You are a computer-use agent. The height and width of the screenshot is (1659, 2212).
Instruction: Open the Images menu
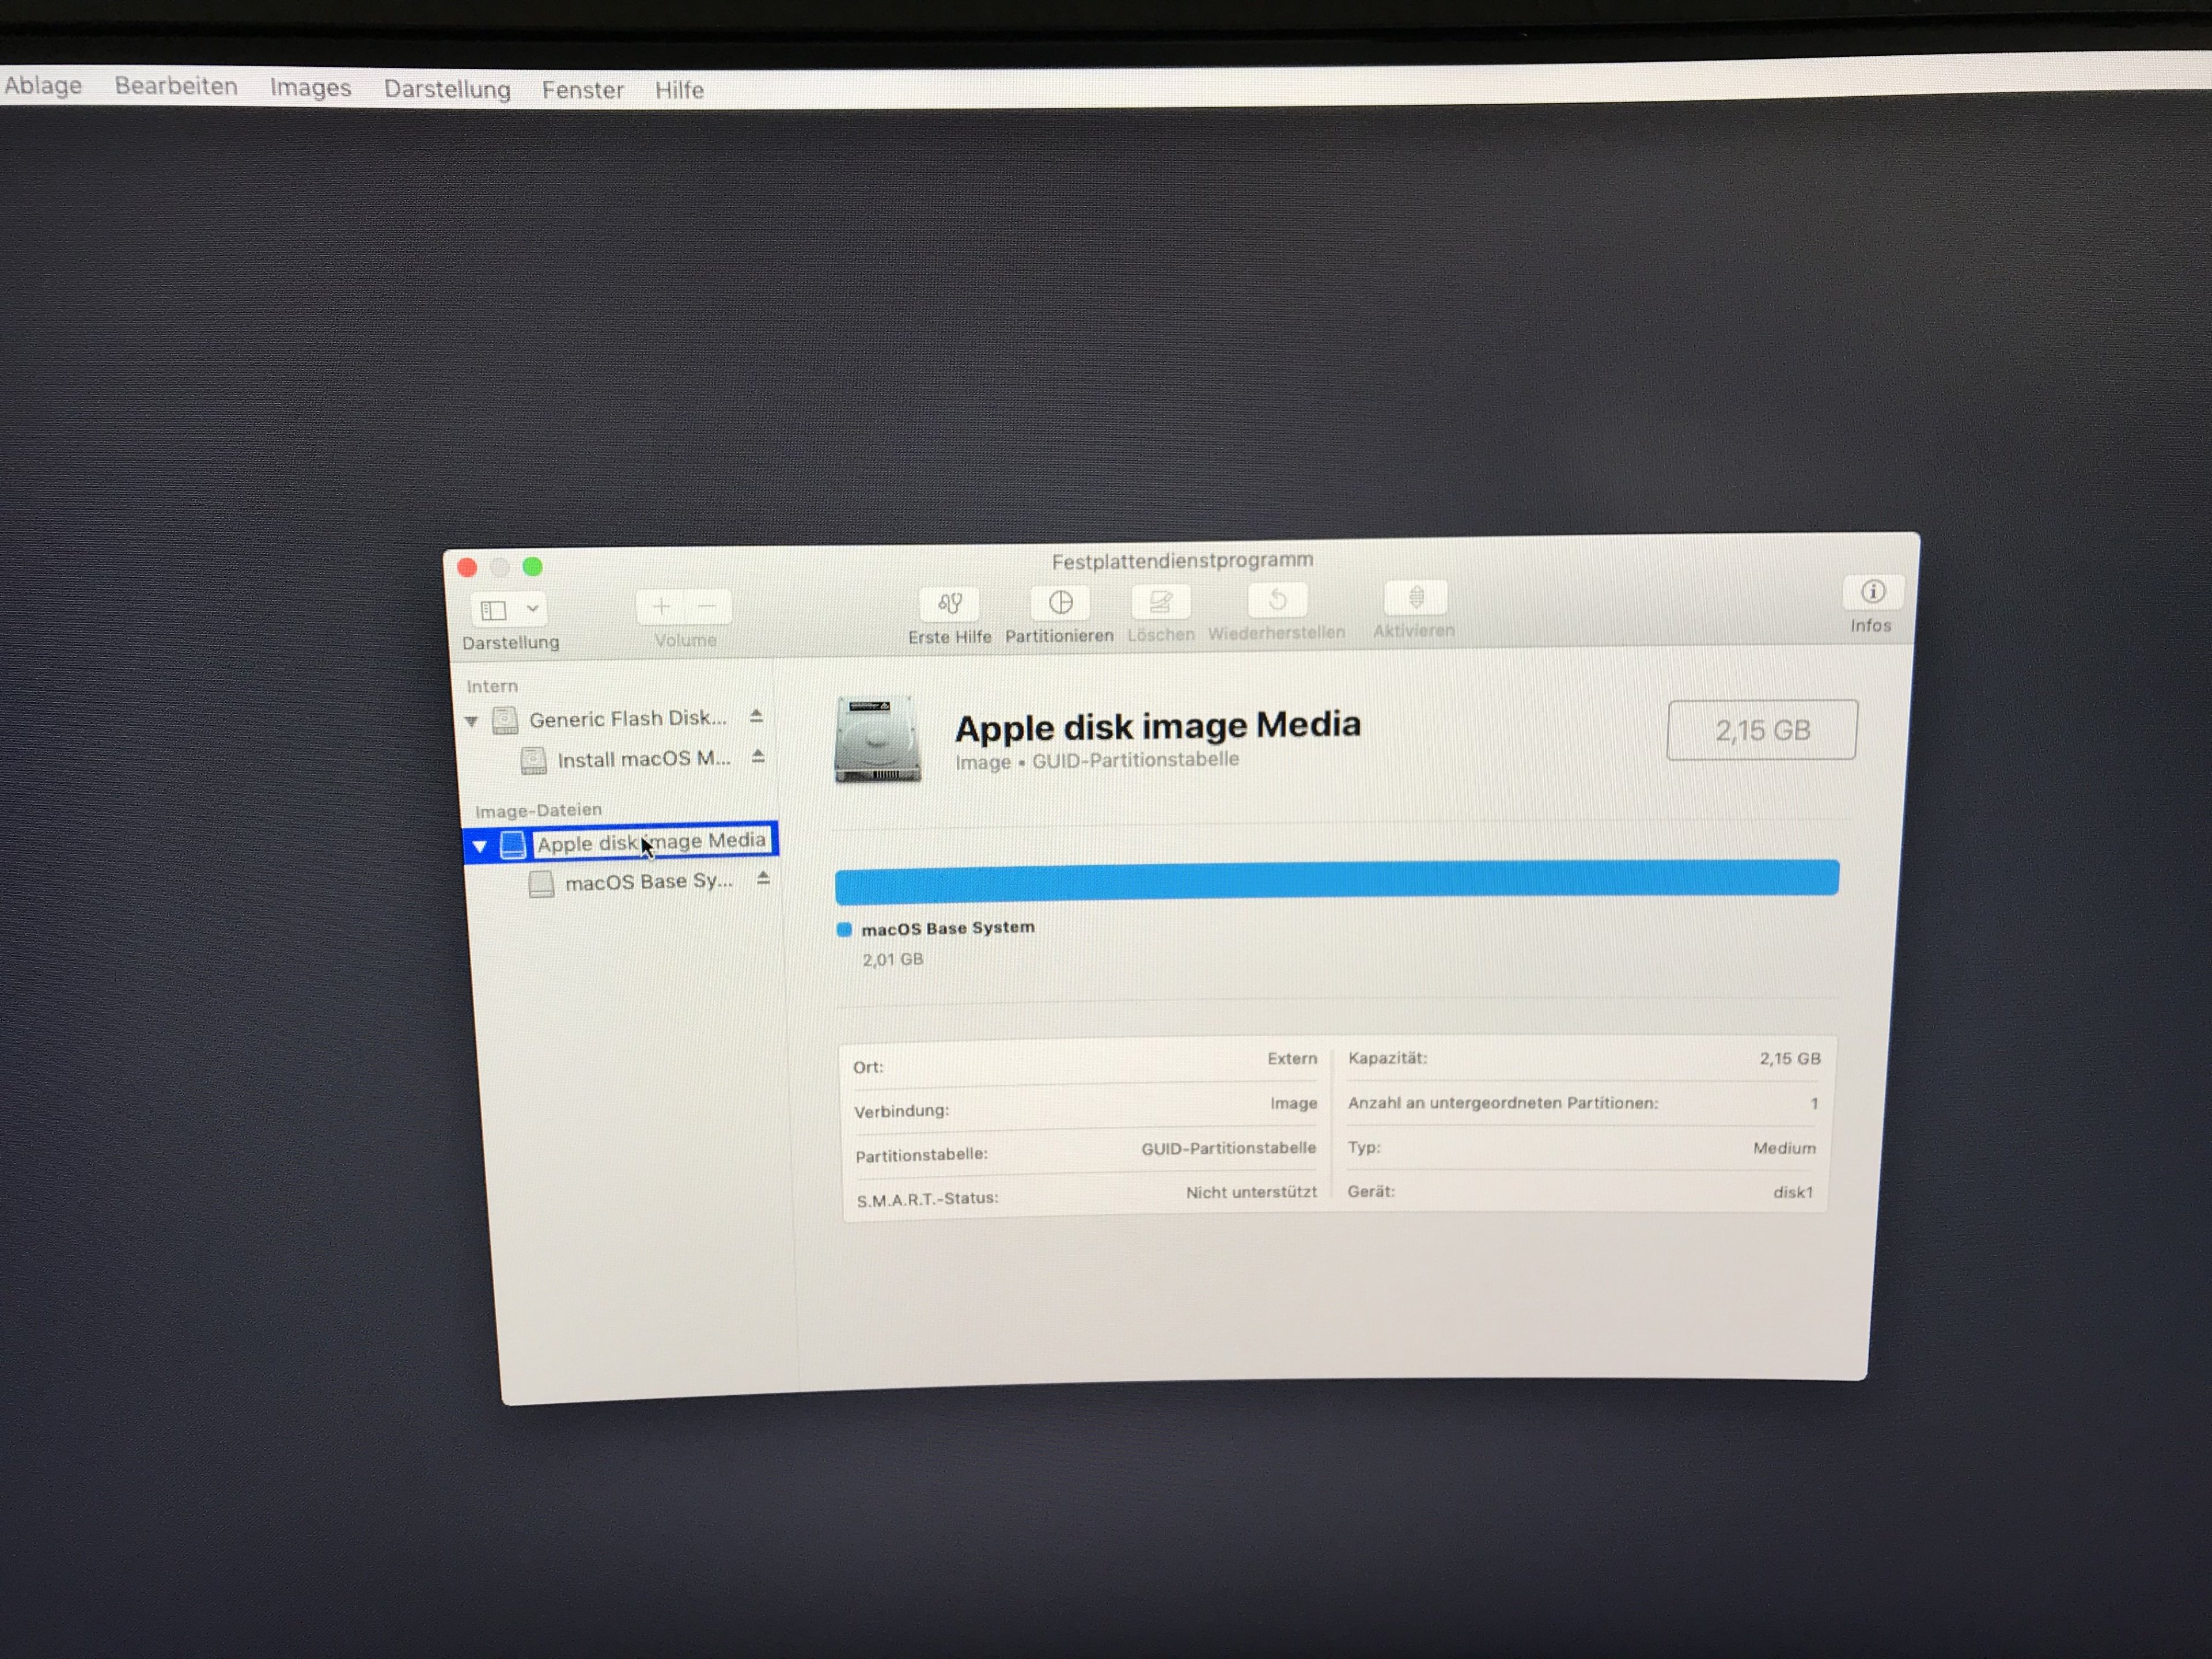310,88
